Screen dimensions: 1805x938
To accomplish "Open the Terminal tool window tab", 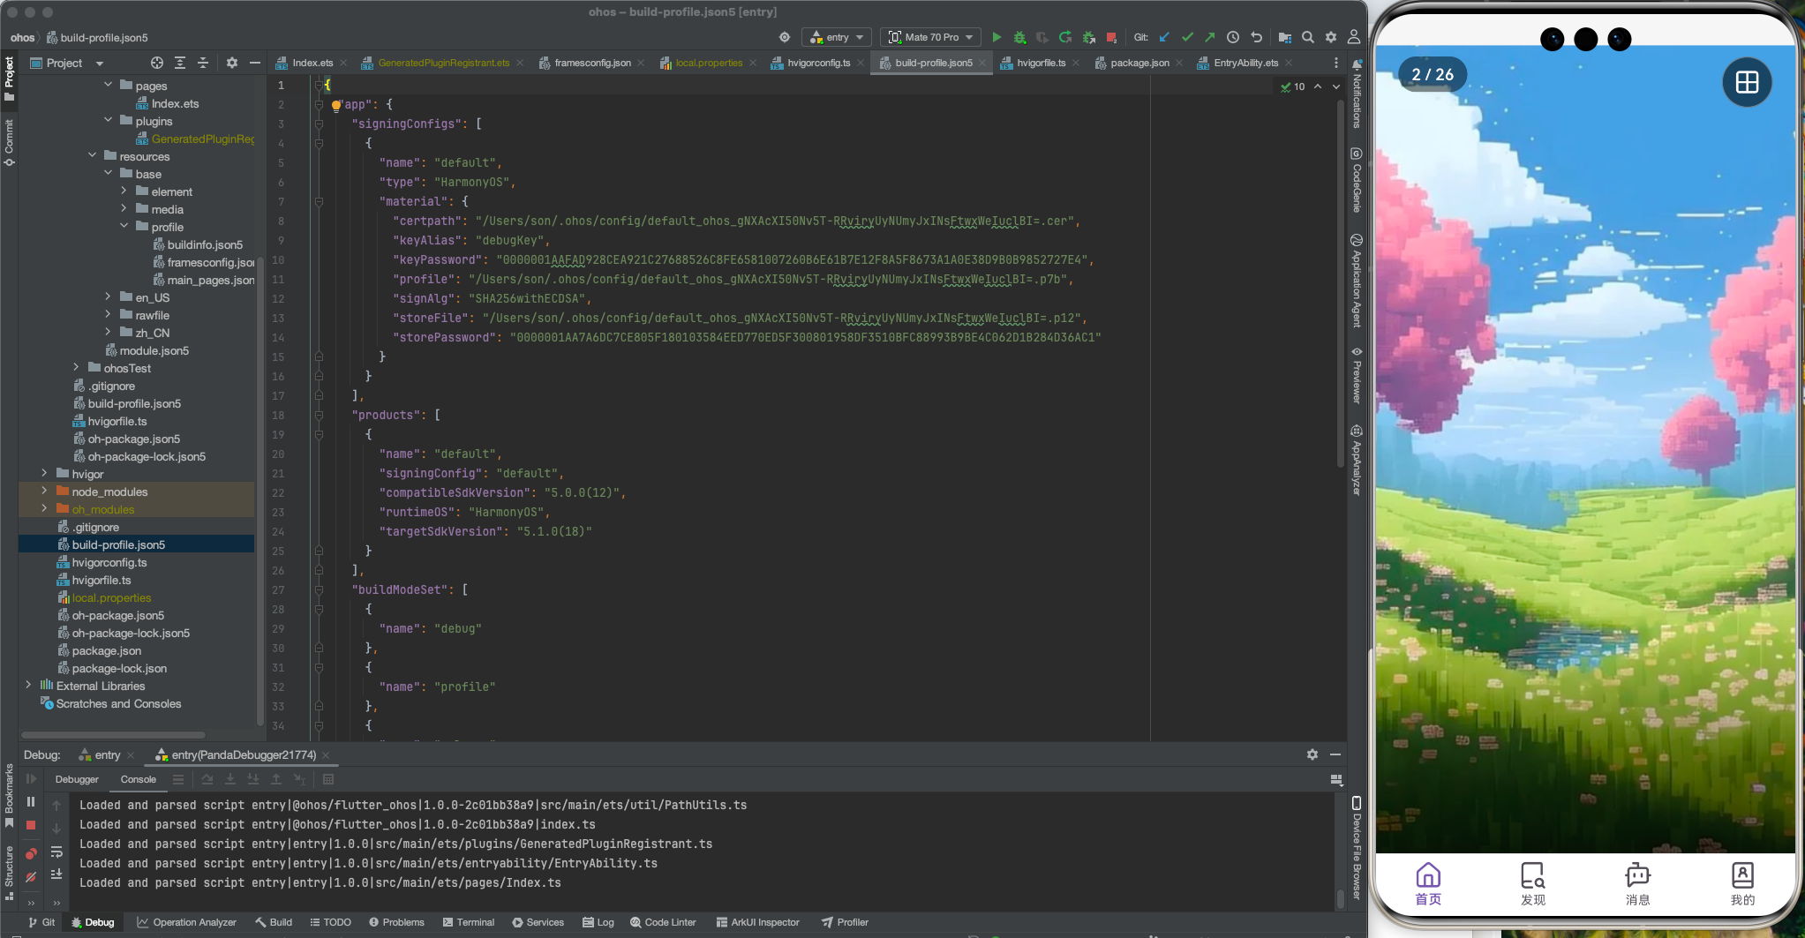I will (469, 922).
